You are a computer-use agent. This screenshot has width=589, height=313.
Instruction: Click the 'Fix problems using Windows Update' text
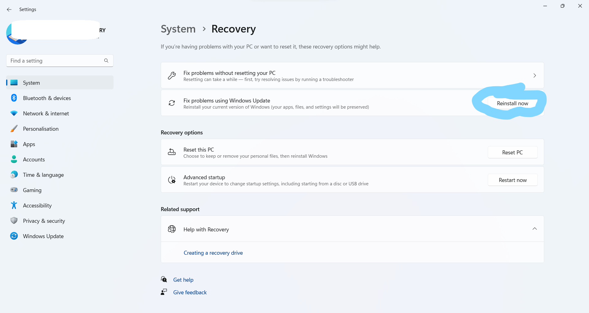(x=227, y=101)
